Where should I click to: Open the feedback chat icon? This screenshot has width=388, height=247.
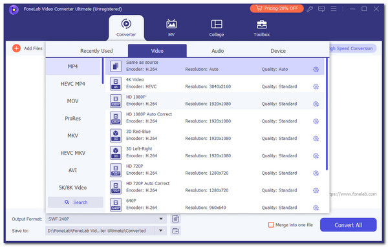tap(321, 9)
